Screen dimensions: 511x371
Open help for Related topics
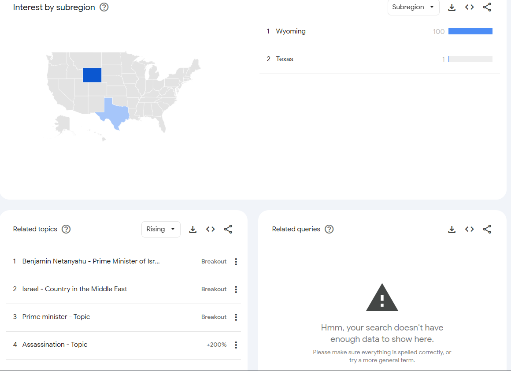pyautogui.click(x=66, y=229)
